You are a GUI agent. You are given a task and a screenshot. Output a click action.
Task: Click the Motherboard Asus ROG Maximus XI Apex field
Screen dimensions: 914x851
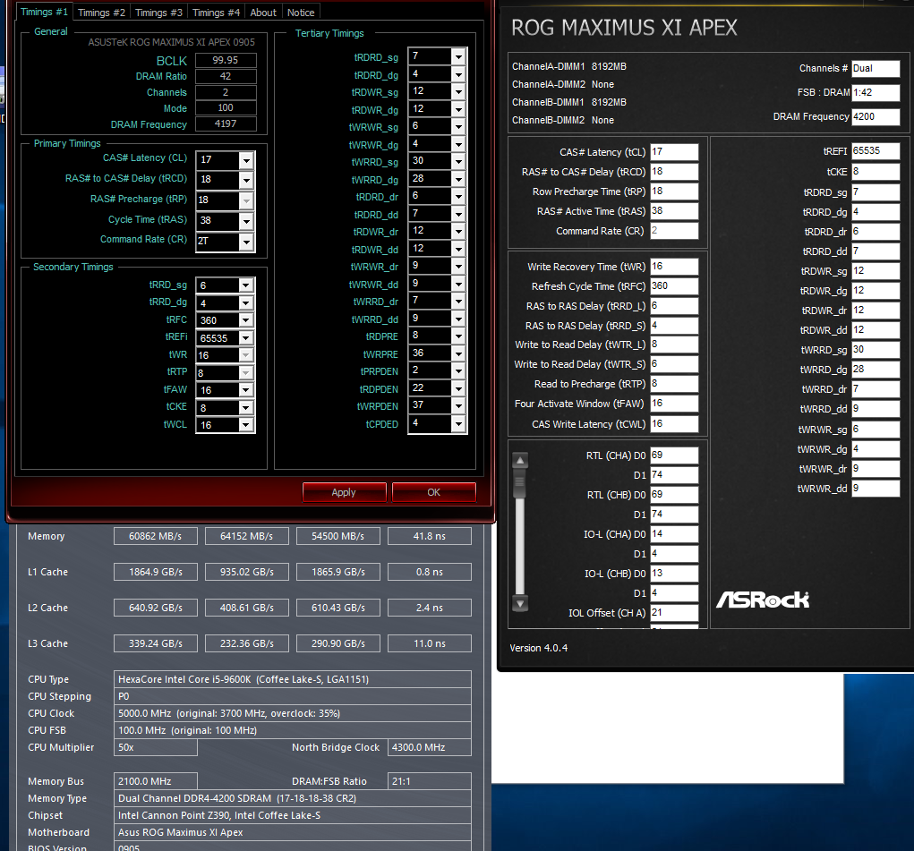pyautogui.click(x=293, y=832)
